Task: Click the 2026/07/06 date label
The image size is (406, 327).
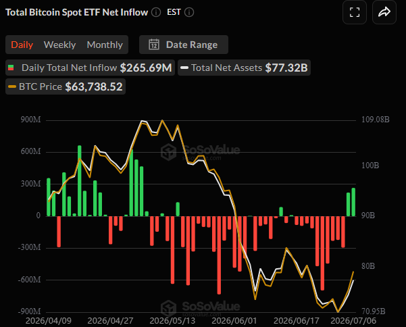Action: click(x=353, y=321)
